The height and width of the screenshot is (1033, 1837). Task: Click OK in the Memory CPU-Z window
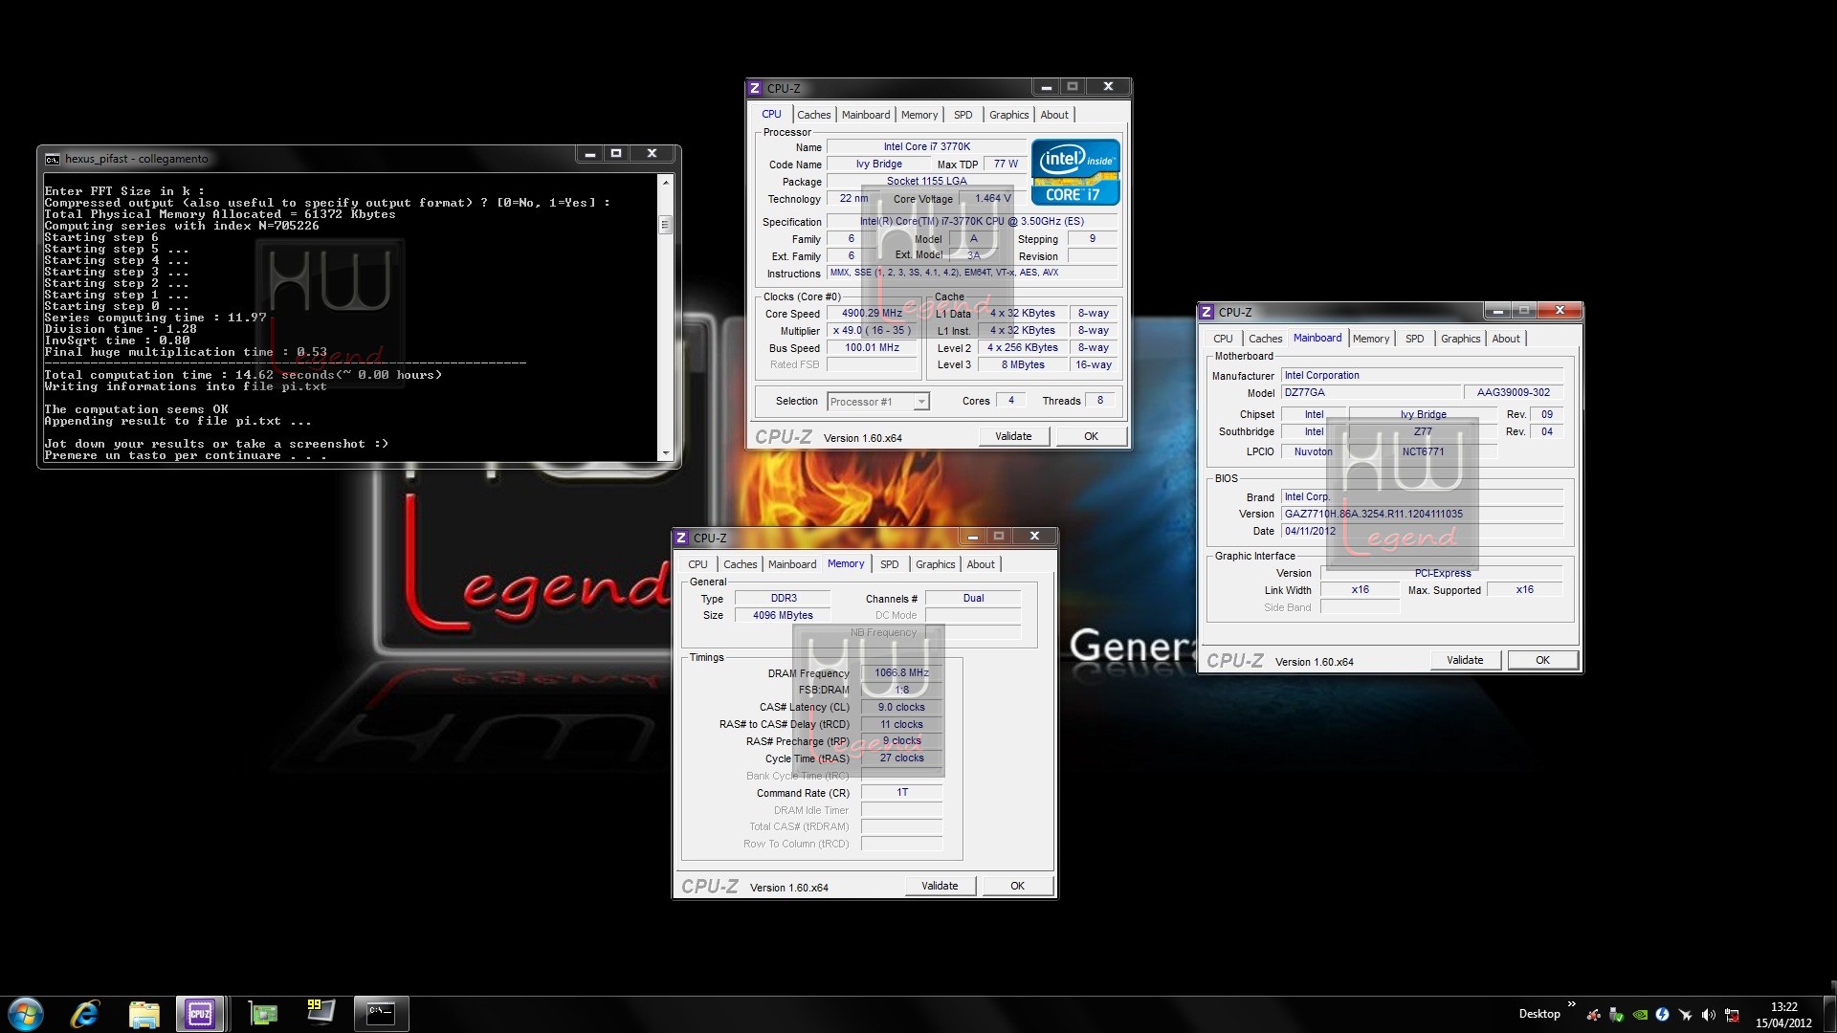pos(1017,886)
